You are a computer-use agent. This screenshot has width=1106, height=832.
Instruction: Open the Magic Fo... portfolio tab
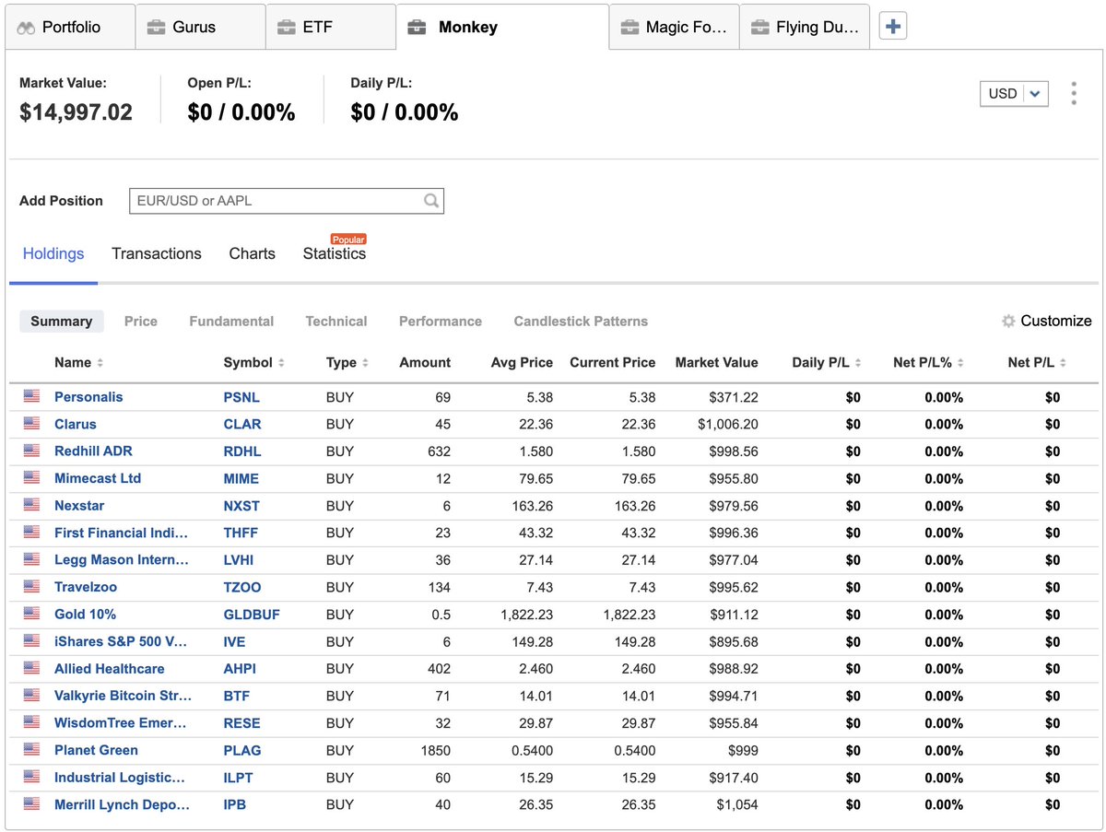click(x=674, y=27)
